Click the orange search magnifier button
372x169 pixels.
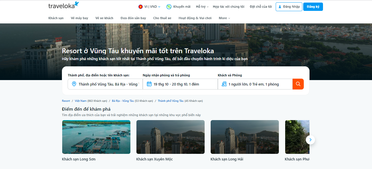pyautogui.click(x=298, y=84)
